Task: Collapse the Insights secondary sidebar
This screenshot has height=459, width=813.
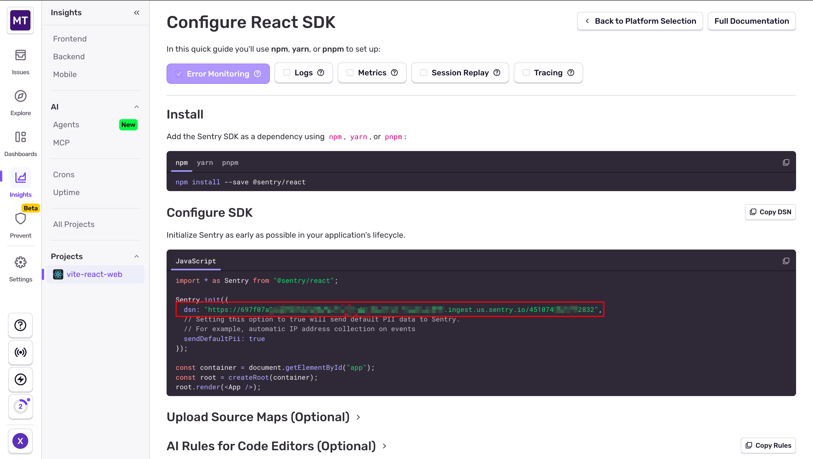Action: tap(137, 13)
